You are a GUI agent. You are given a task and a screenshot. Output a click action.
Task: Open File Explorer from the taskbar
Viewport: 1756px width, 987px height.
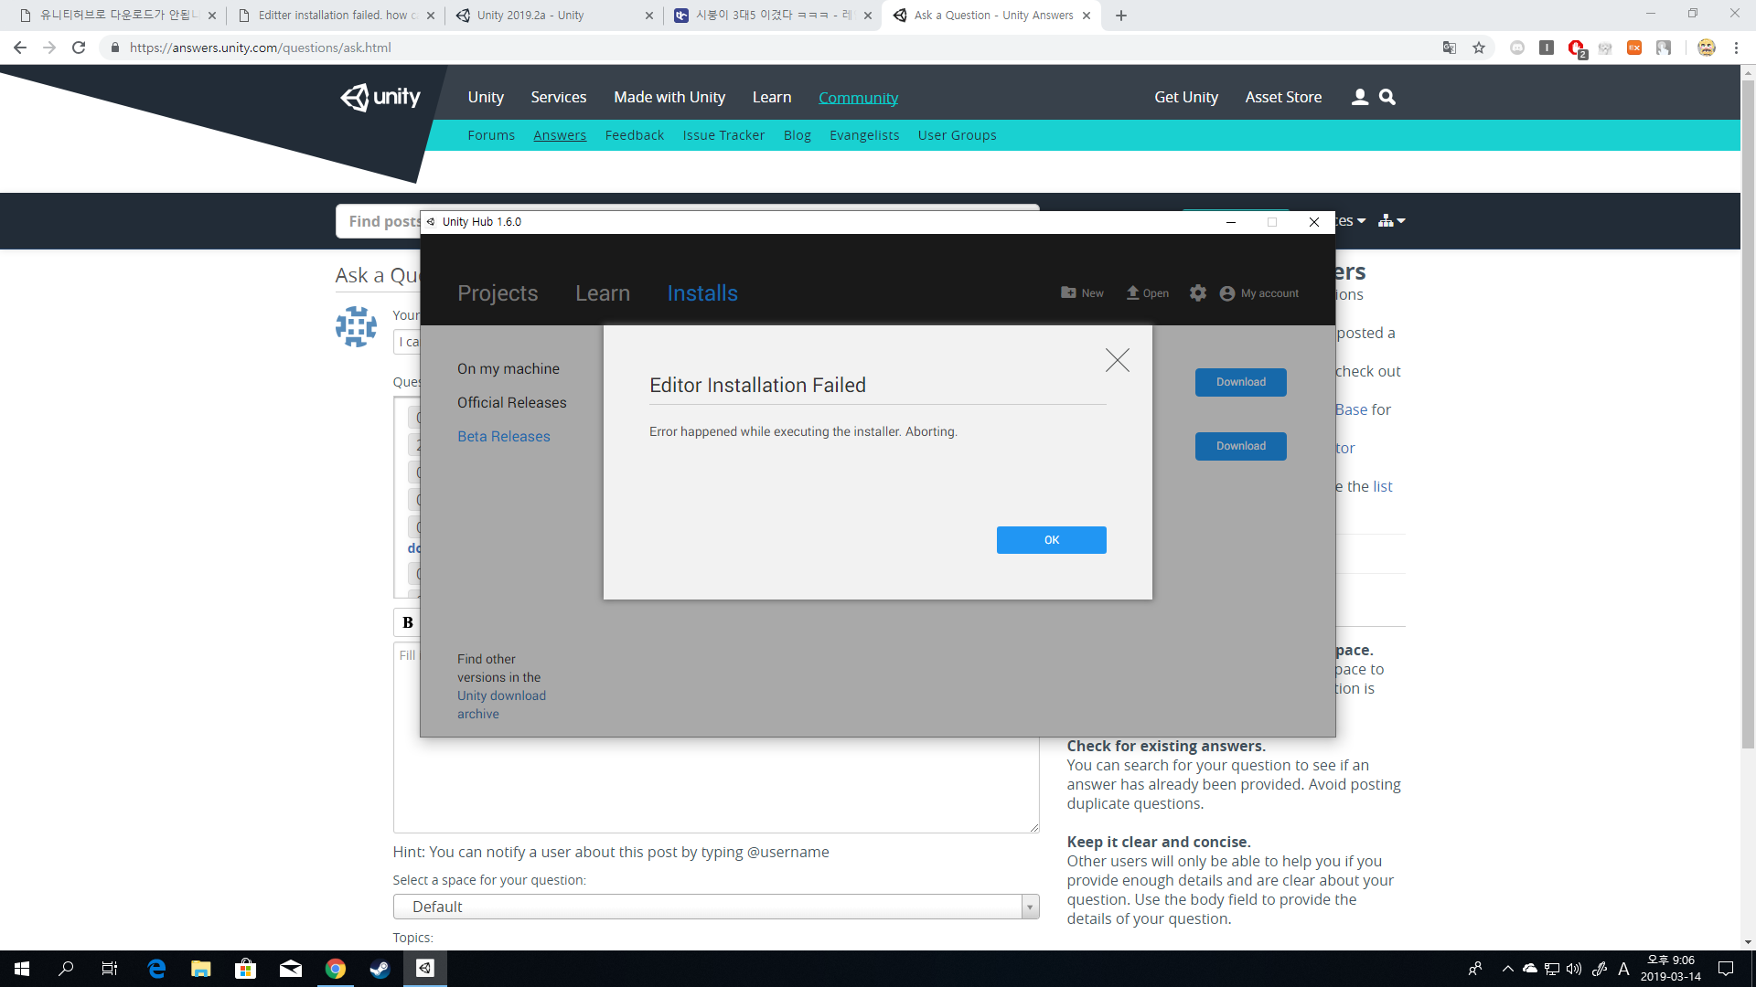click(201, 969)
